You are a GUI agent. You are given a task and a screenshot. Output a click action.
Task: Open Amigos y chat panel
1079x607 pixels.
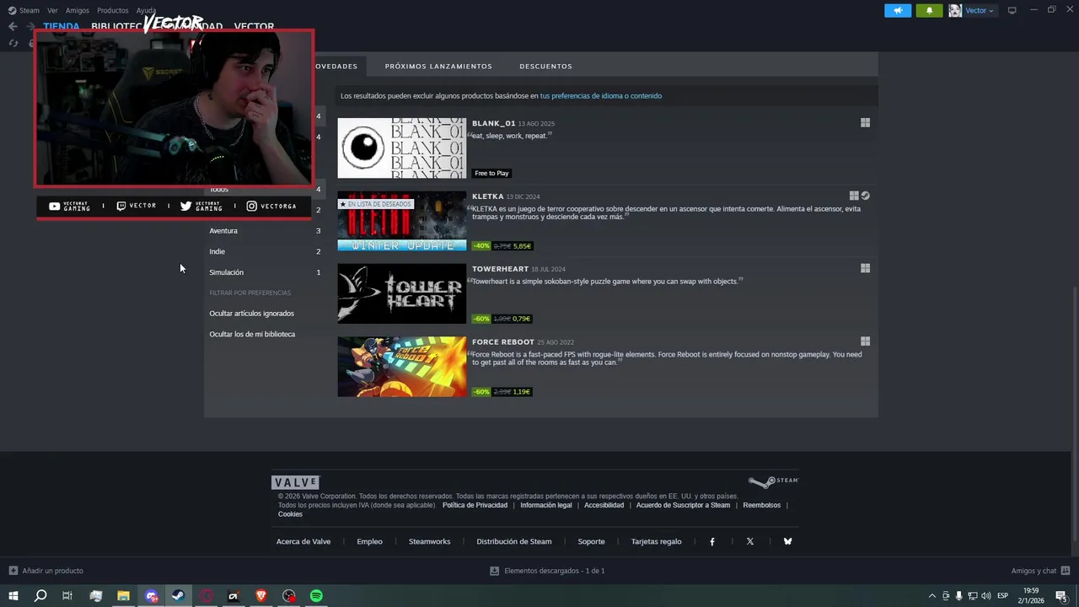point(1040,571)
